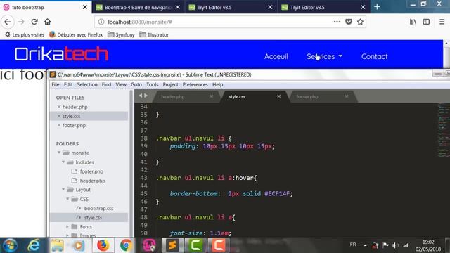Screen dimensions: 450x253
Task: Open Firefox hamburger menu
Action: 442,22
